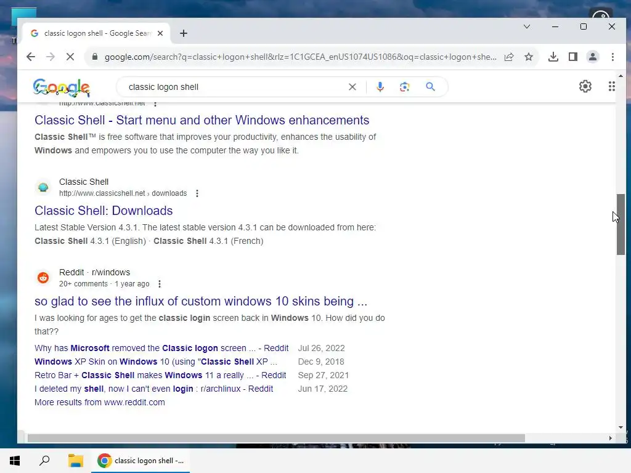
Task: Click the address bar URL
Action: pyautogui.click(x=300, y=57)
